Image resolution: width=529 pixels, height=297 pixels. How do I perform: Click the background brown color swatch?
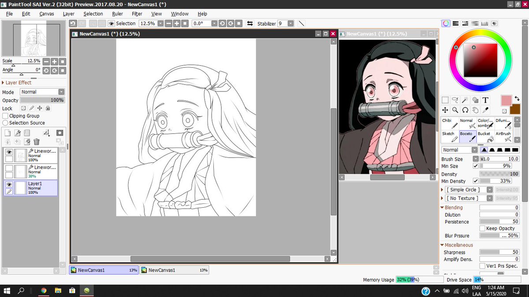pyautogui.click(x=515, y=109)
